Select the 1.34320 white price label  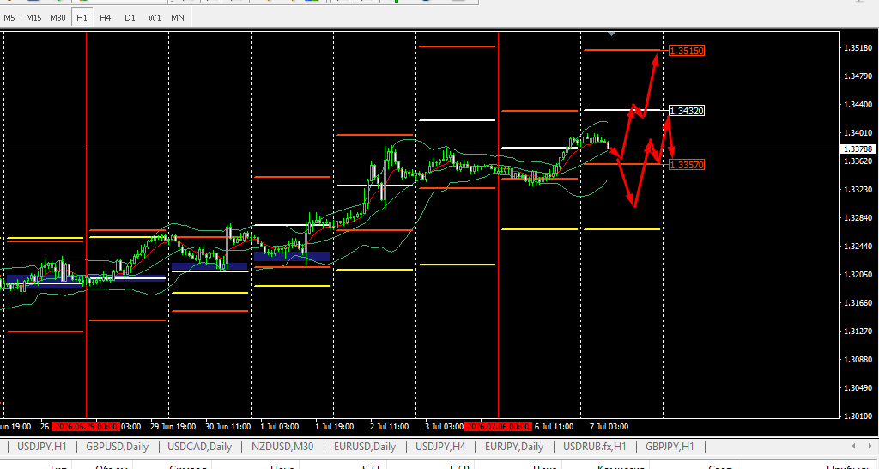pyautogui.click(x=687, y=111)
